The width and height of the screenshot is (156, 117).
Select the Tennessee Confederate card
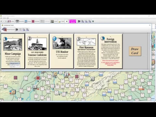pyautogui.click(x=37, y=51)
